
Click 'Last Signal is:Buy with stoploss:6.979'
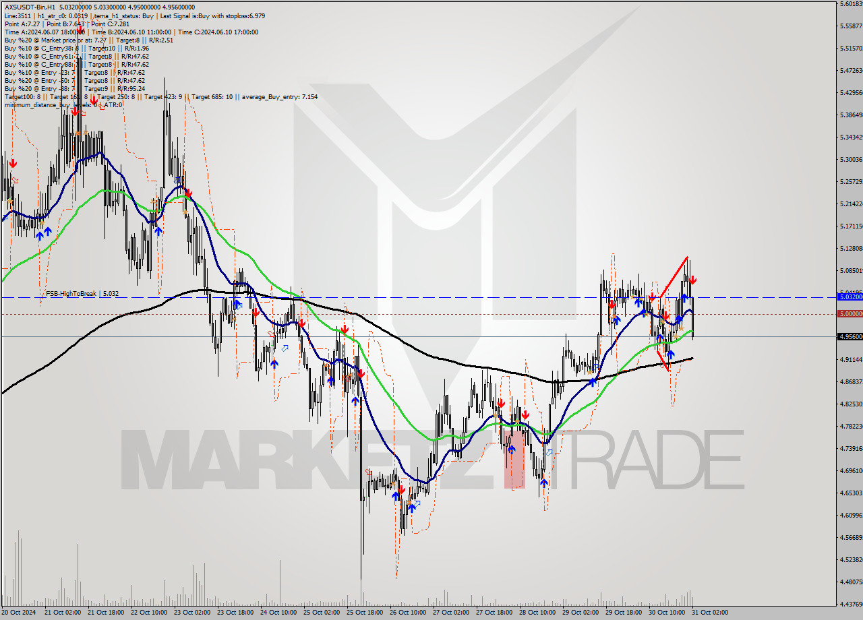(x=212, y=15)
